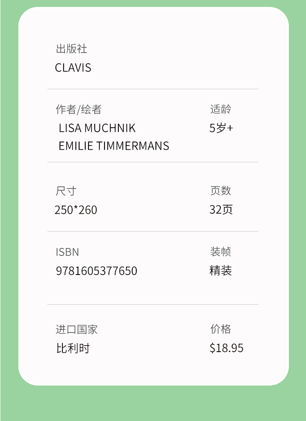
Task: Select the ISBN number 9781605377650
Action: click(96, 271)
